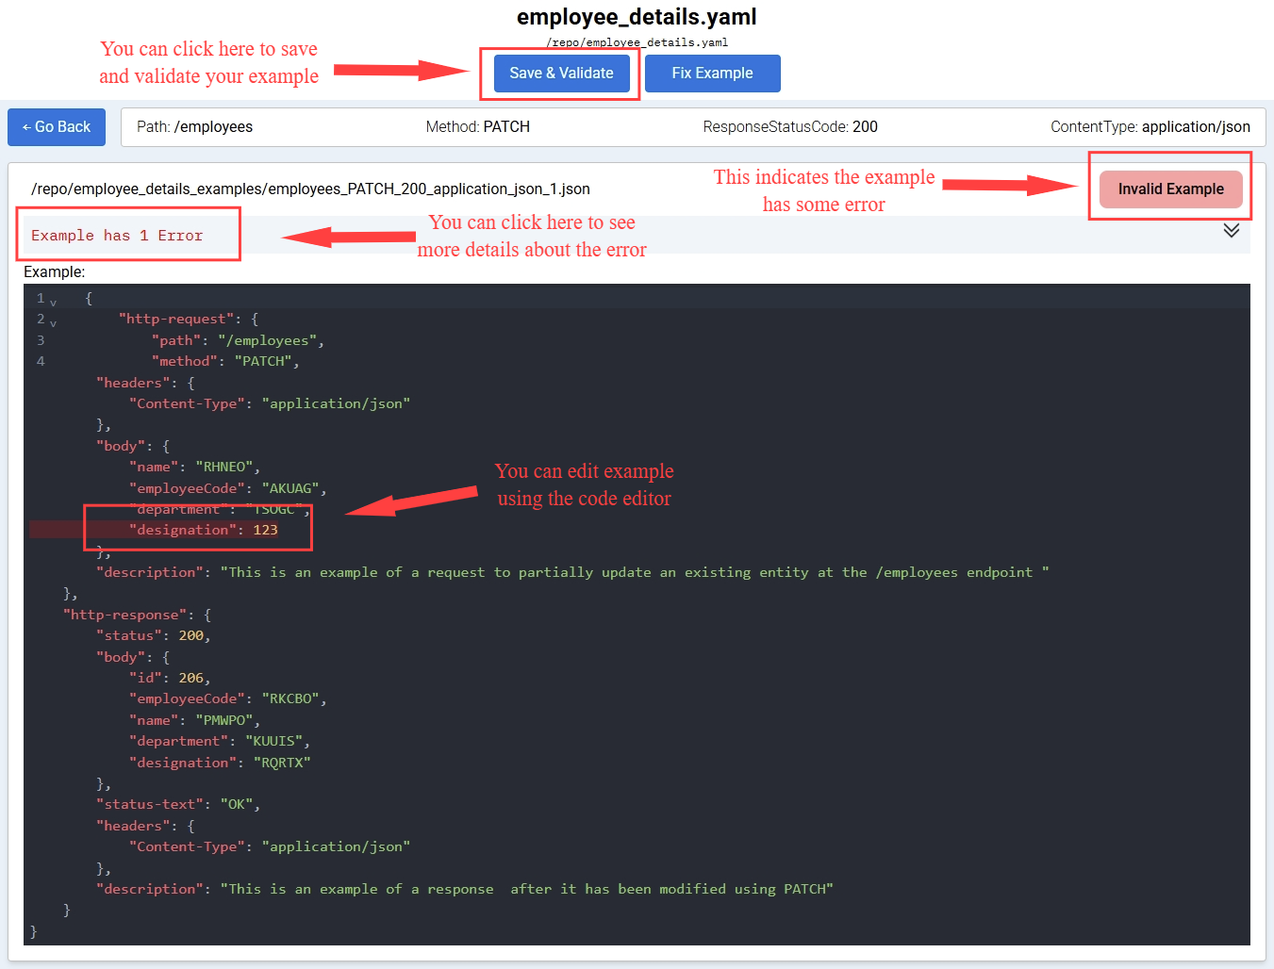1274x969 pixels.
Task: Click the example JSON file path text
Action: point(310,189)
